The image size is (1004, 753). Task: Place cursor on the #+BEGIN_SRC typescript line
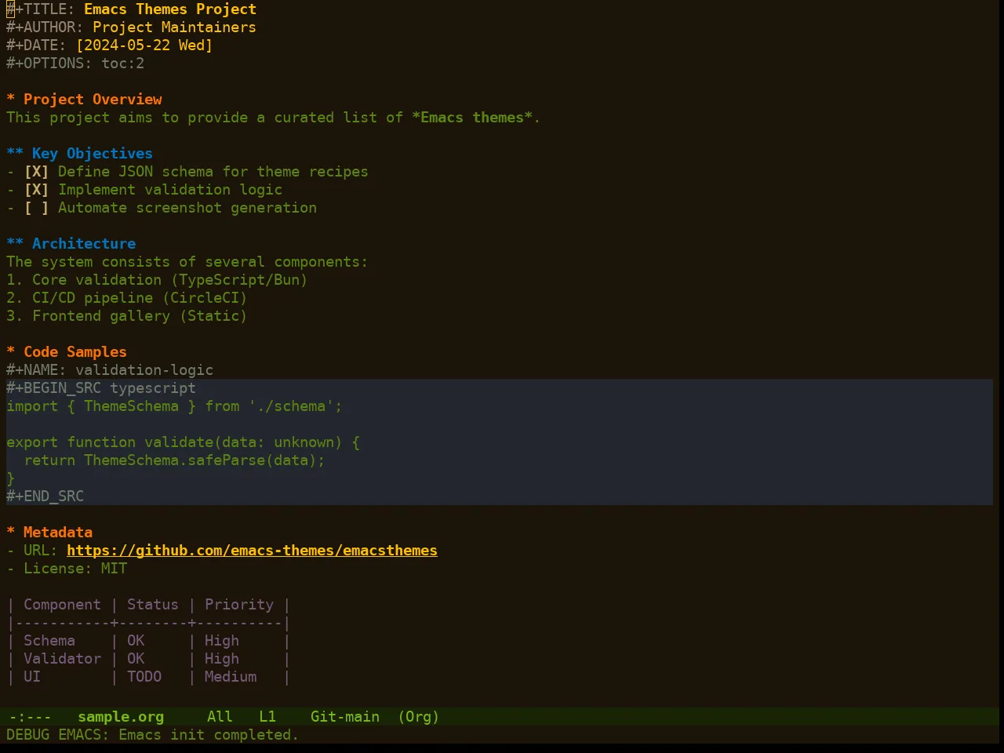coord(500,388)
